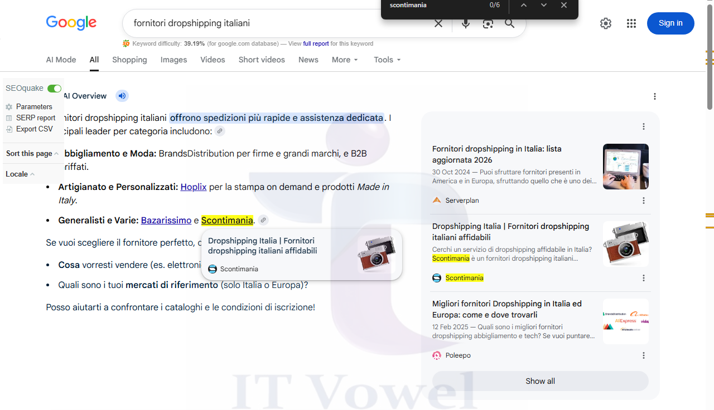The width and height of the screenshot is (714, 410).
Task: Open camera thumbnail in Scontimania sources result
Action: pos(626,244)
